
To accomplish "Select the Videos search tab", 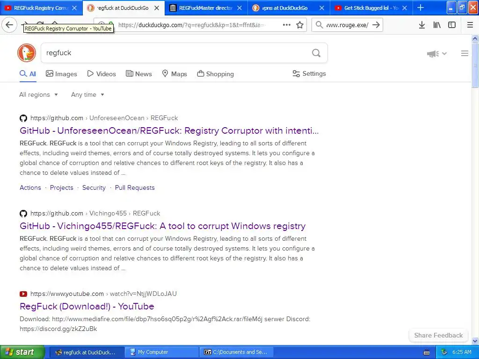I will click(102, 74).
